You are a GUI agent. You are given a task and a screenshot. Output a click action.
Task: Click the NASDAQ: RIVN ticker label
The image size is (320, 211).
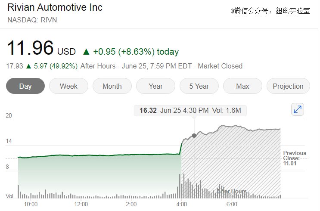[32, 20]
